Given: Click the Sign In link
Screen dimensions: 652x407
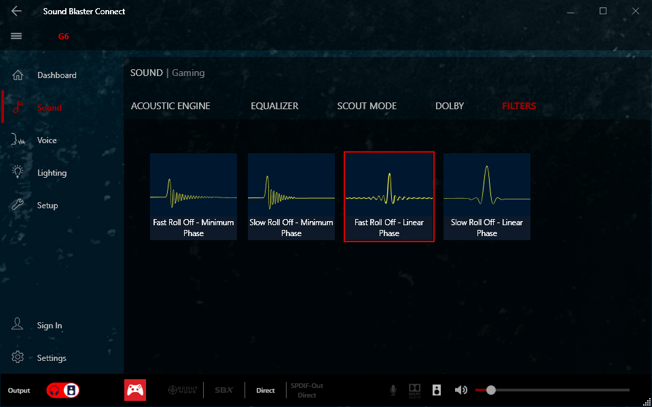Looking at the screenshot, I should click(50, 325).
